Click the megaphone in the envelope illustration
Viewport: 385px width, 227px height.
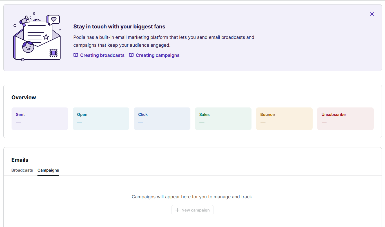pos(25,20)
